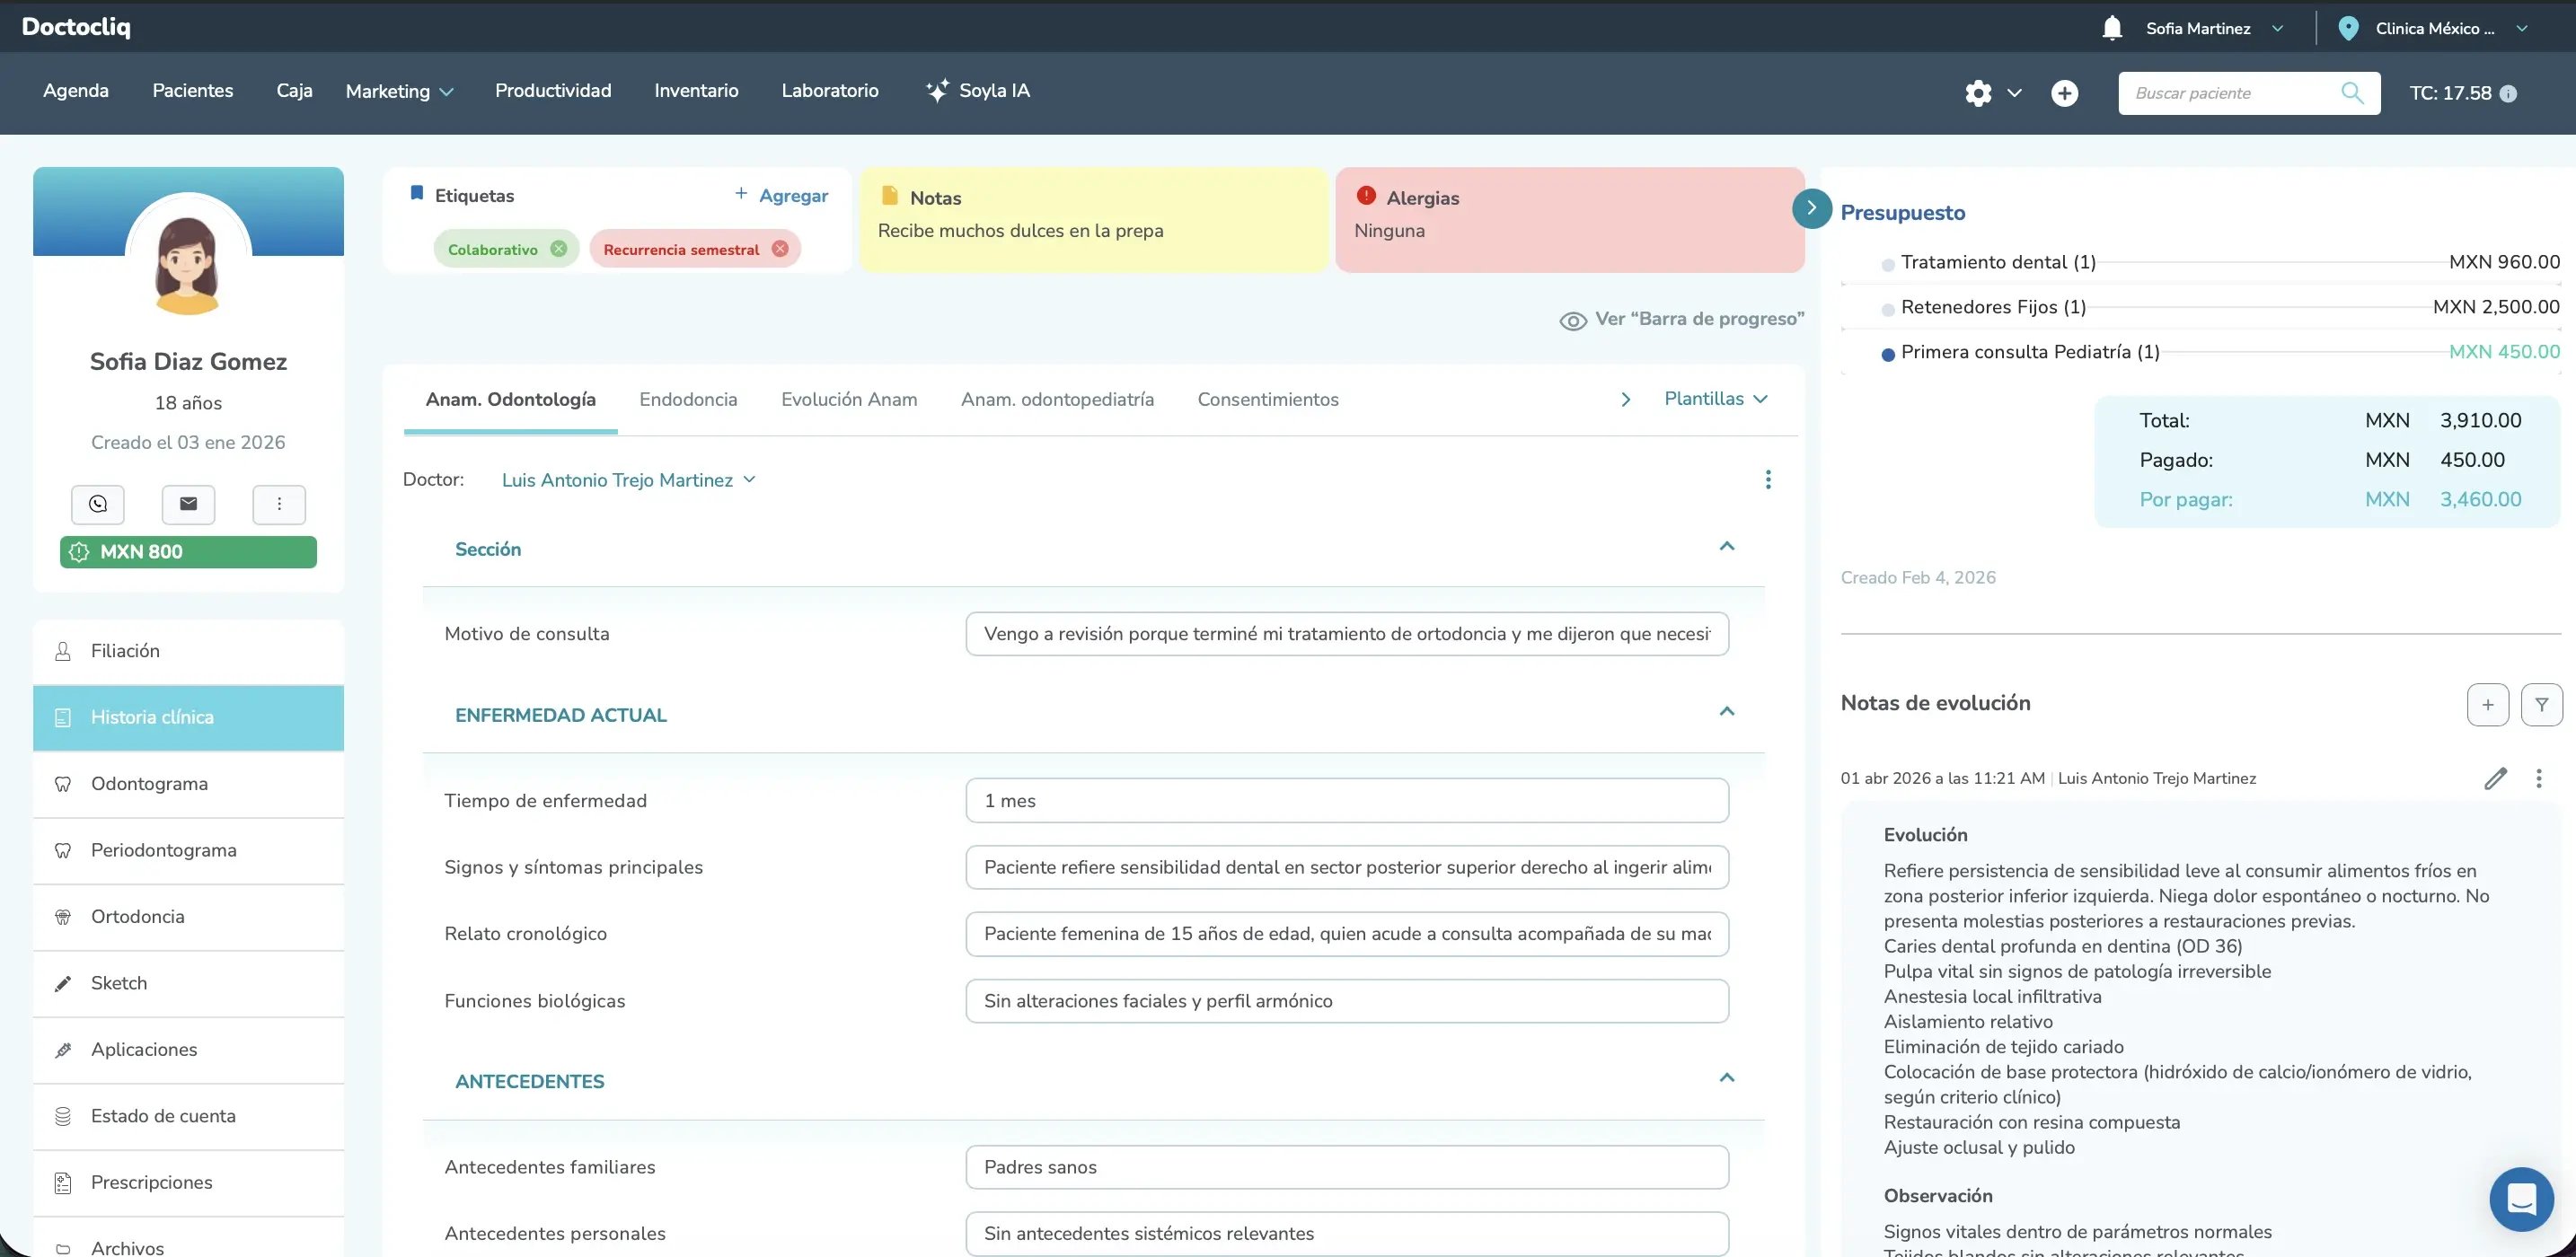
Task: Remove the Colaborativo tag
Action: click(x=559, y=249)
